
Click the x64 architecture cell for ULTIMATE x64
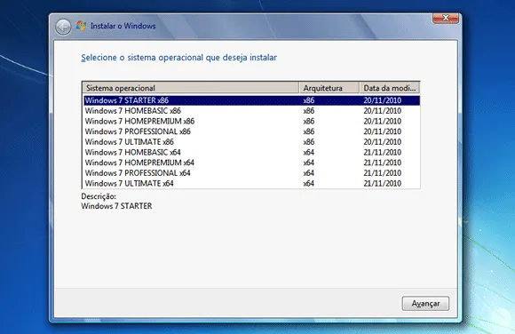tap(309, 184)
